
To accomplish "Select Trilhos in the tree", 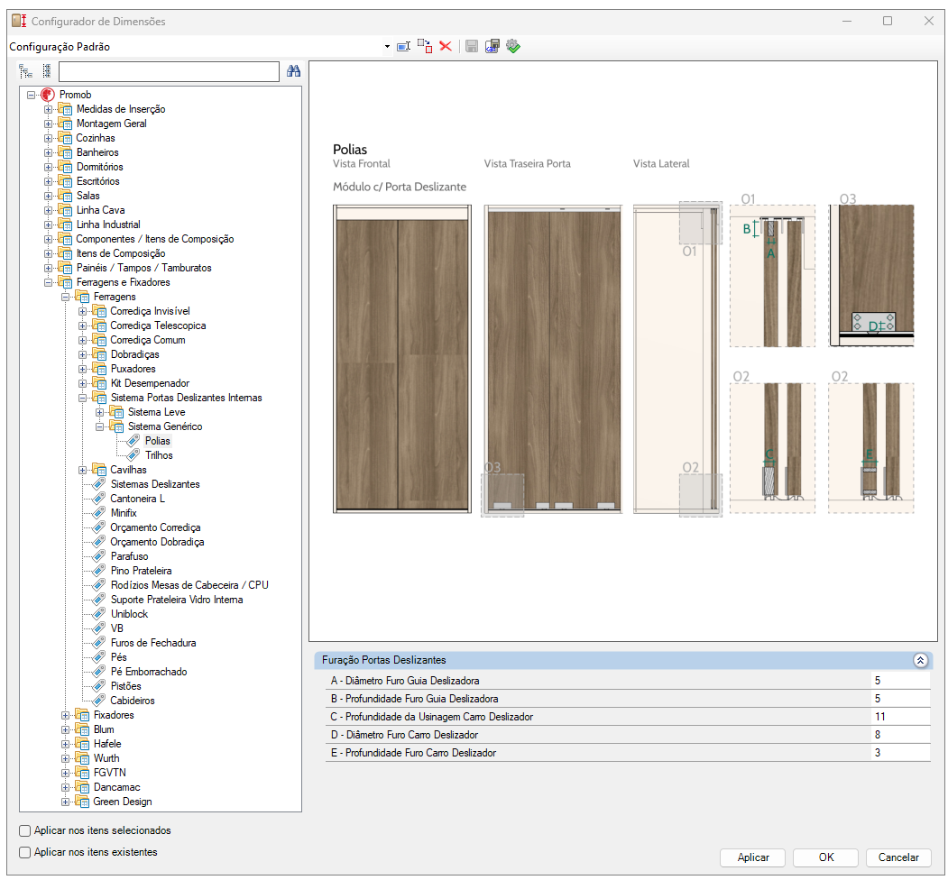I will coord(159,455).
